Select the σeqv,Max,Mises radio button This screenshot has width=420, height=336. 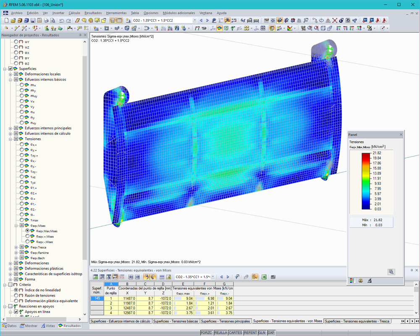28,231
